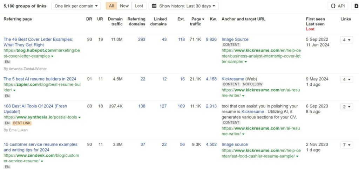
Task: Open '15 customer service resume examples' link
Action: tap(41, 147)
